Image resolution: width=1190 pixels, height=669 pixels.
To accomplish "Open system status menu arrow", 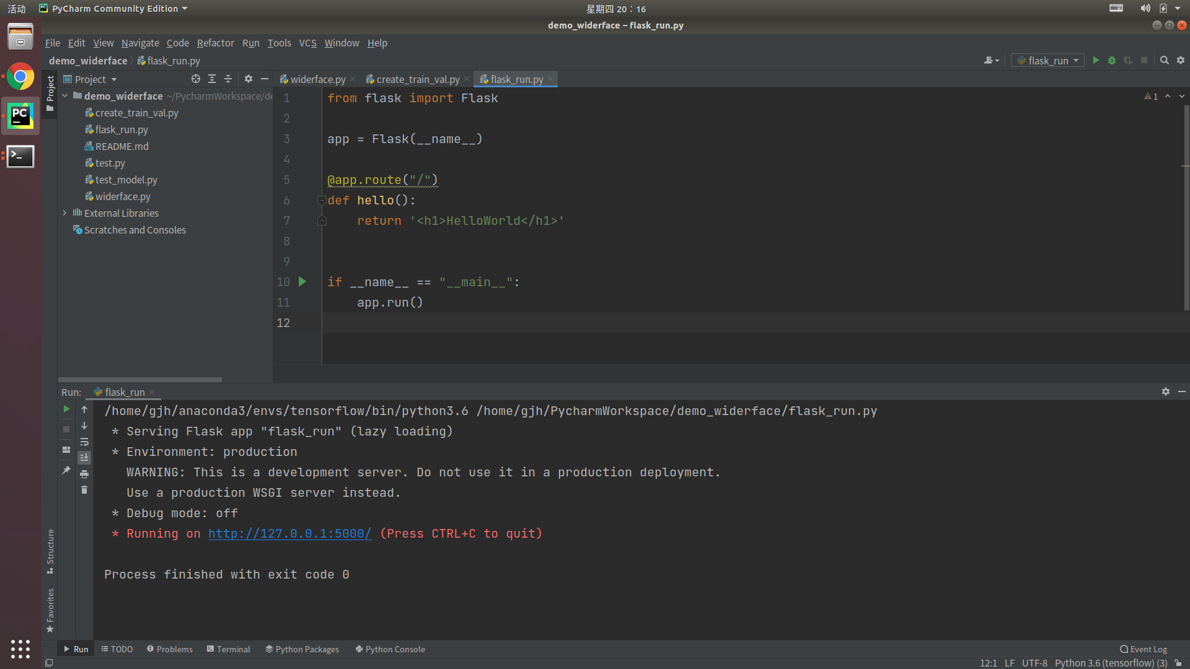I will pyautogui.click(x=1178, y=9).
